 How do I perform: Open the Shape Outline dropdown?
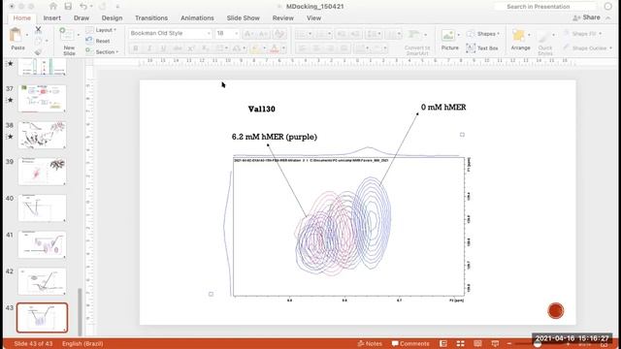click(x=588, y=48)
